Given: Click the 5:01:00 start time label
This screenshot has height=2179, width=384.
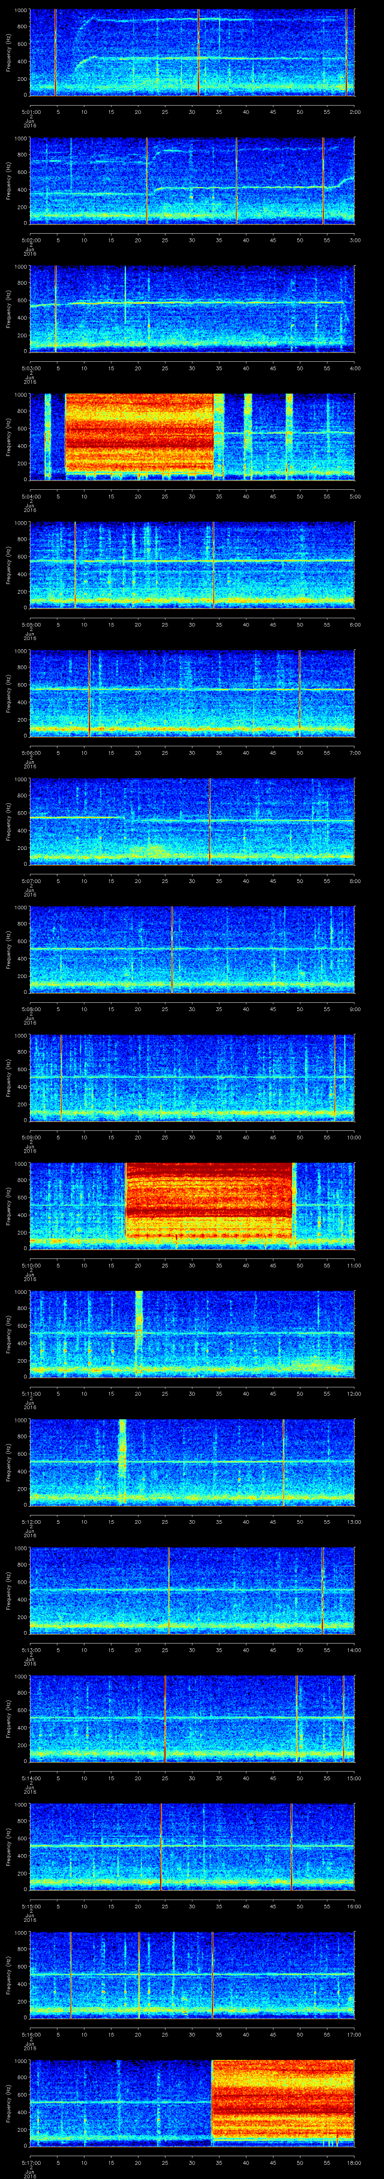Looking at the screenshot, I should click(31, 111).
